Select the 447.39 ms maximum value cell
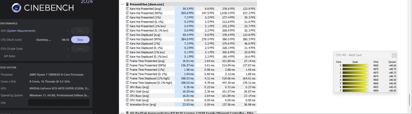This screenshot has height=114, width=412. click(x=228, y=83)
